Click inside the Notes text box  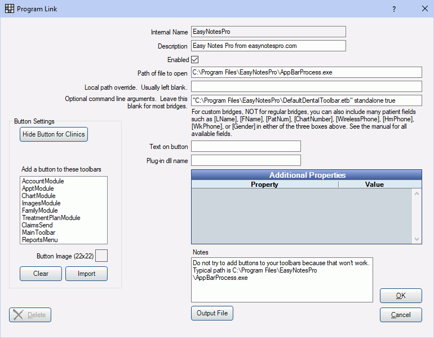pos(282,280)
